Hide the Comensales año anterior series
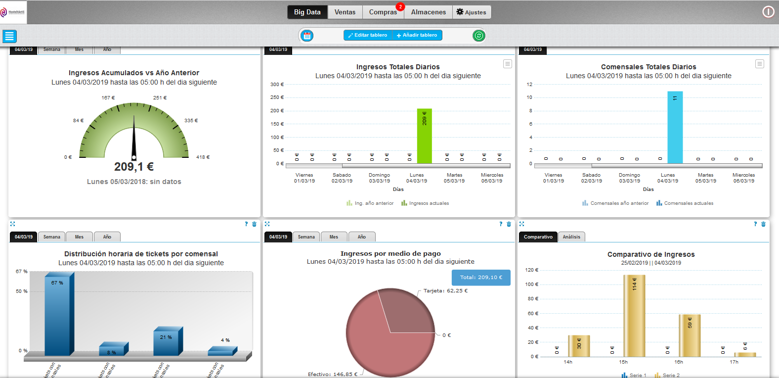This screenshot has height=378, width=779. click(x=615, y=203)
